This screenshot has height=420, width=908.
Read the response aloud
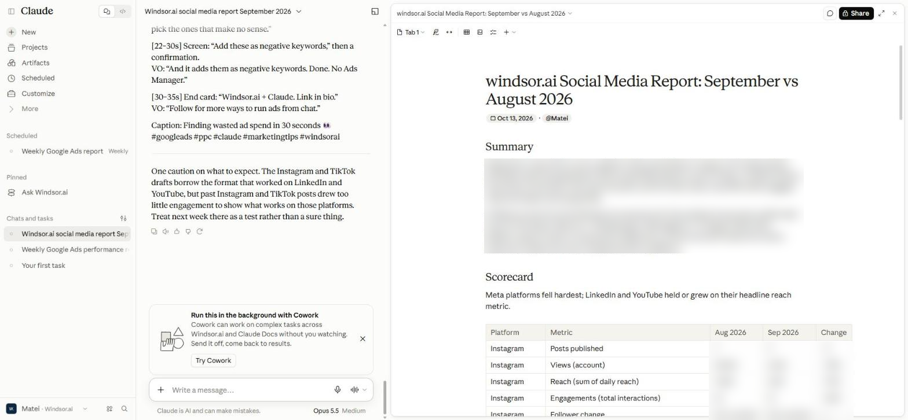tap(166, 231)
